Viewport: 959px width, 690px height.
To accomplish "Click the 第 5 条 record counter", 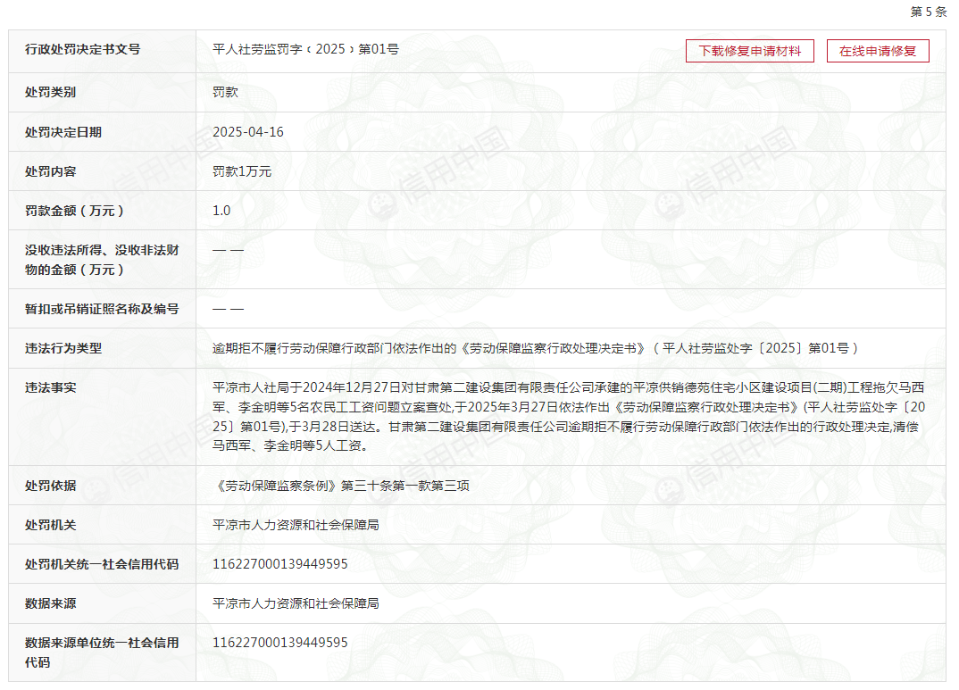I will (x=929, y=12).
